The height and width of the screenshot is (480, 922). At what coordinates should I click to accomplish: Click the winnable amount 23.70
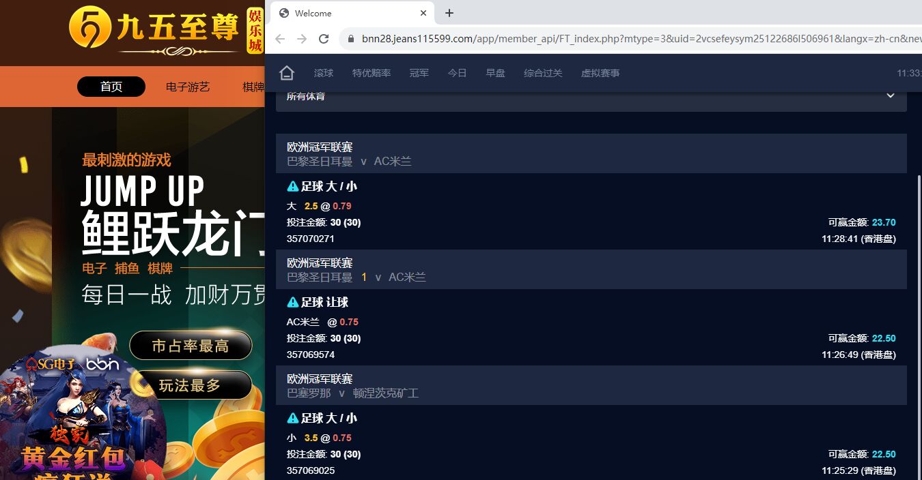[x=884, y=222]
